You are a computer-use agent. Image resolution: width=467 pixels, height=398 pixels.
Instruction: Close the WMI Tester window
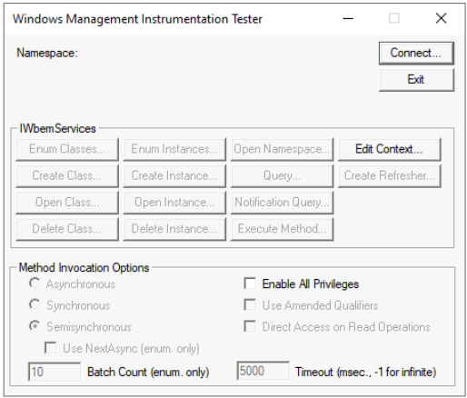pyautogui.click(x=441, y=18)
